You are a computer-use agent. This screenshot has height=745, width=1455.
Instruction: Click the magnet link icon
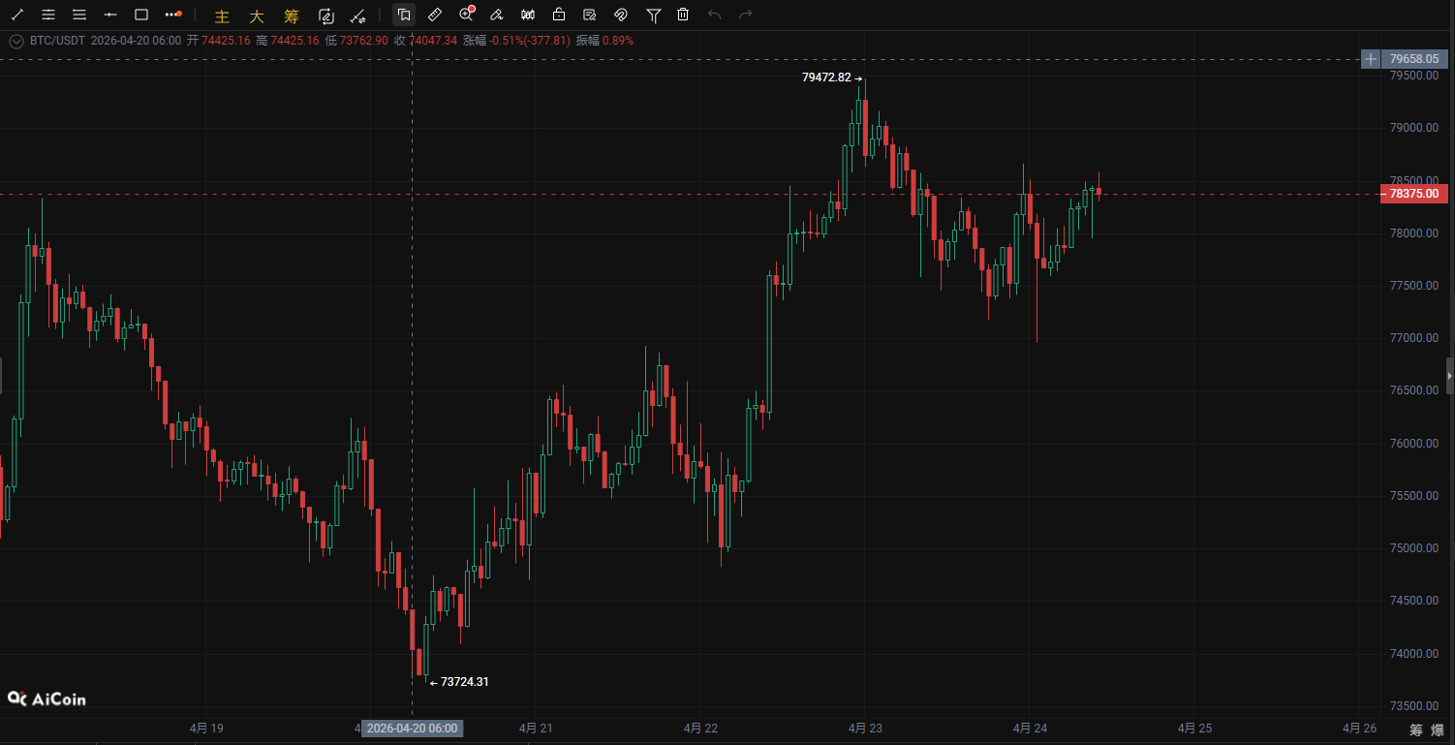pos(621,15)
